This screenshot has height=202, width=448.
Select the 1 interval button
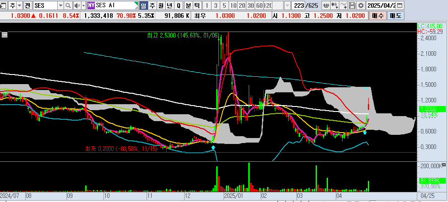pos(207,5)
